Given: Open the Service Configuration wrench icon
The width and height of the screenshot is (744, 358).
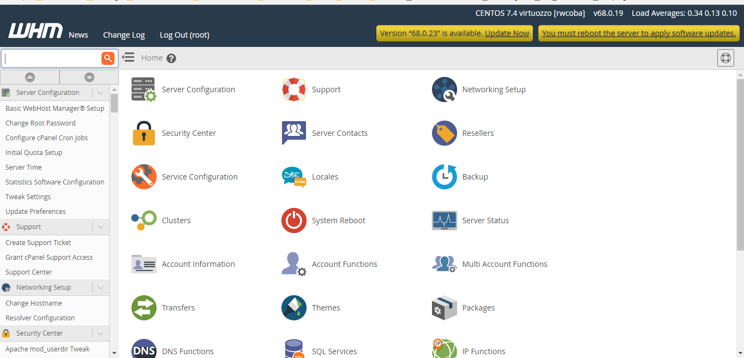Looking at the screenshot, I should [143, 177].
